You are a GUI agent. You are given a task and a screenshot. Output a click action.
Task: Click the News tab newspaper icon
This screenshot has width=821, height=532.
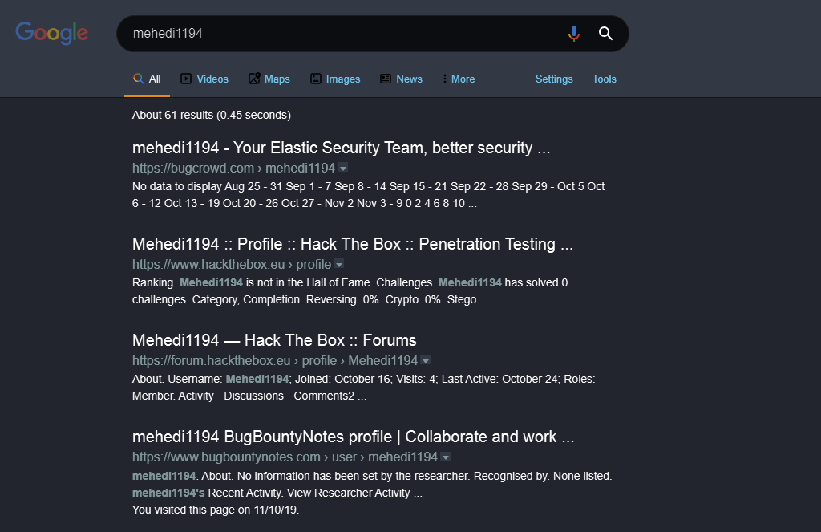coord(386,79)
